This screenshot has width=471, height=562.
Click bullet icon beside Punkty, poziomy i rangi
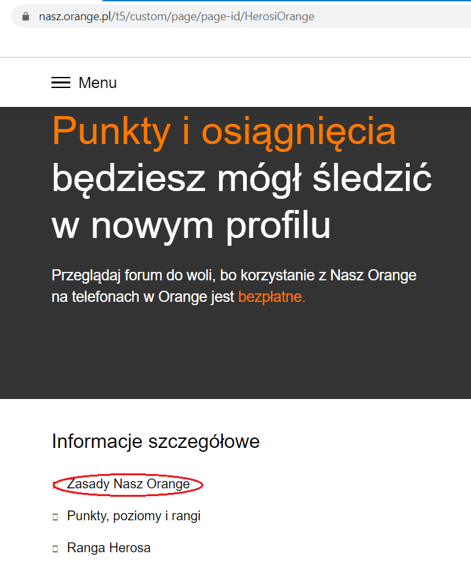(55, 517)
